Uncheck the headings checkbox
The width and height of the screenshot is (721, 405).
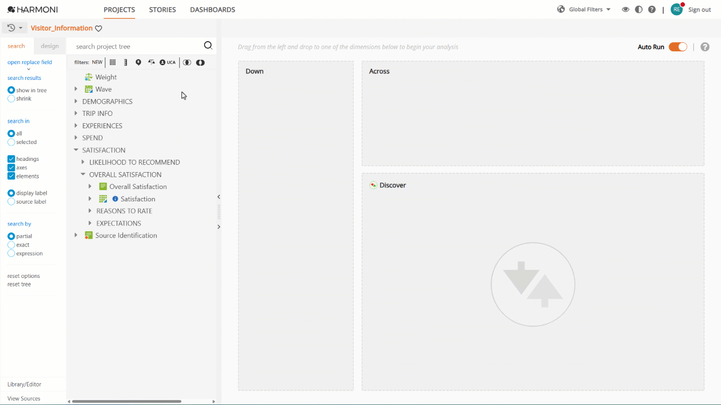[x=11, y=159]
